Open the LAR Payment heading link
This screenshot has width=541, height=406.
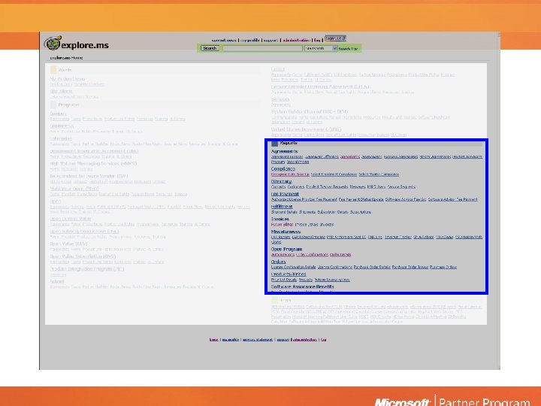pyautogui.click(x=285, y=194)
